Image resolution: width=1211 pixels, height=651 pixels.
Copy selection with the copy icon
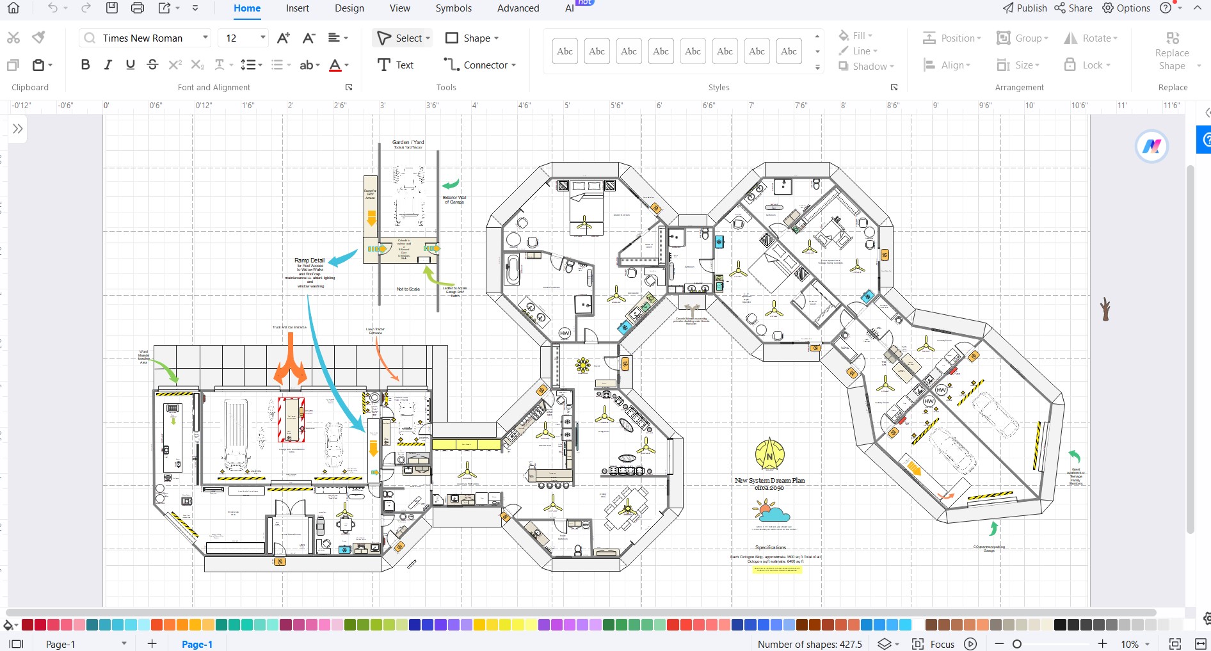click(13, 65)
